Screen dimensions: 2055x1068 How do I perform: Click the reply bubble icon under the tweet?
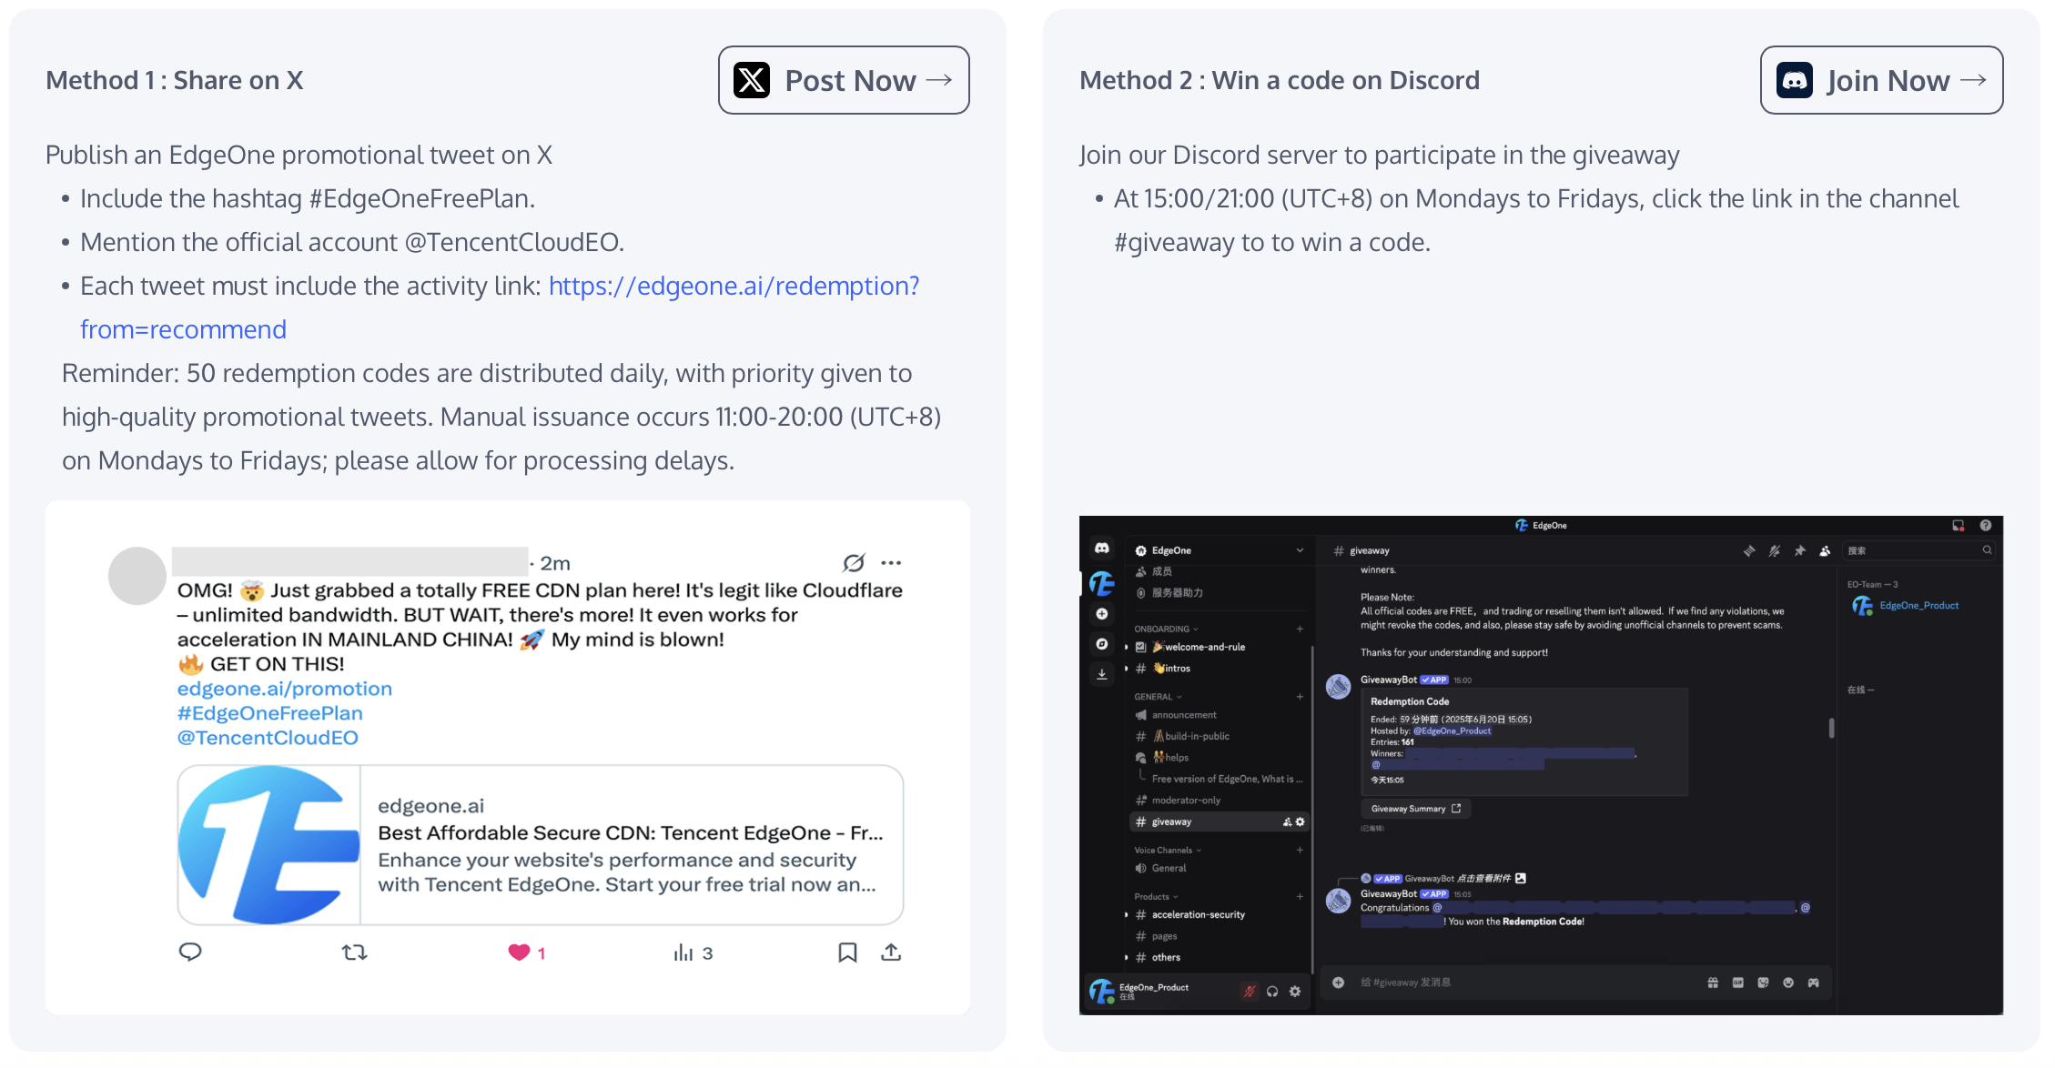pos(190,952)
